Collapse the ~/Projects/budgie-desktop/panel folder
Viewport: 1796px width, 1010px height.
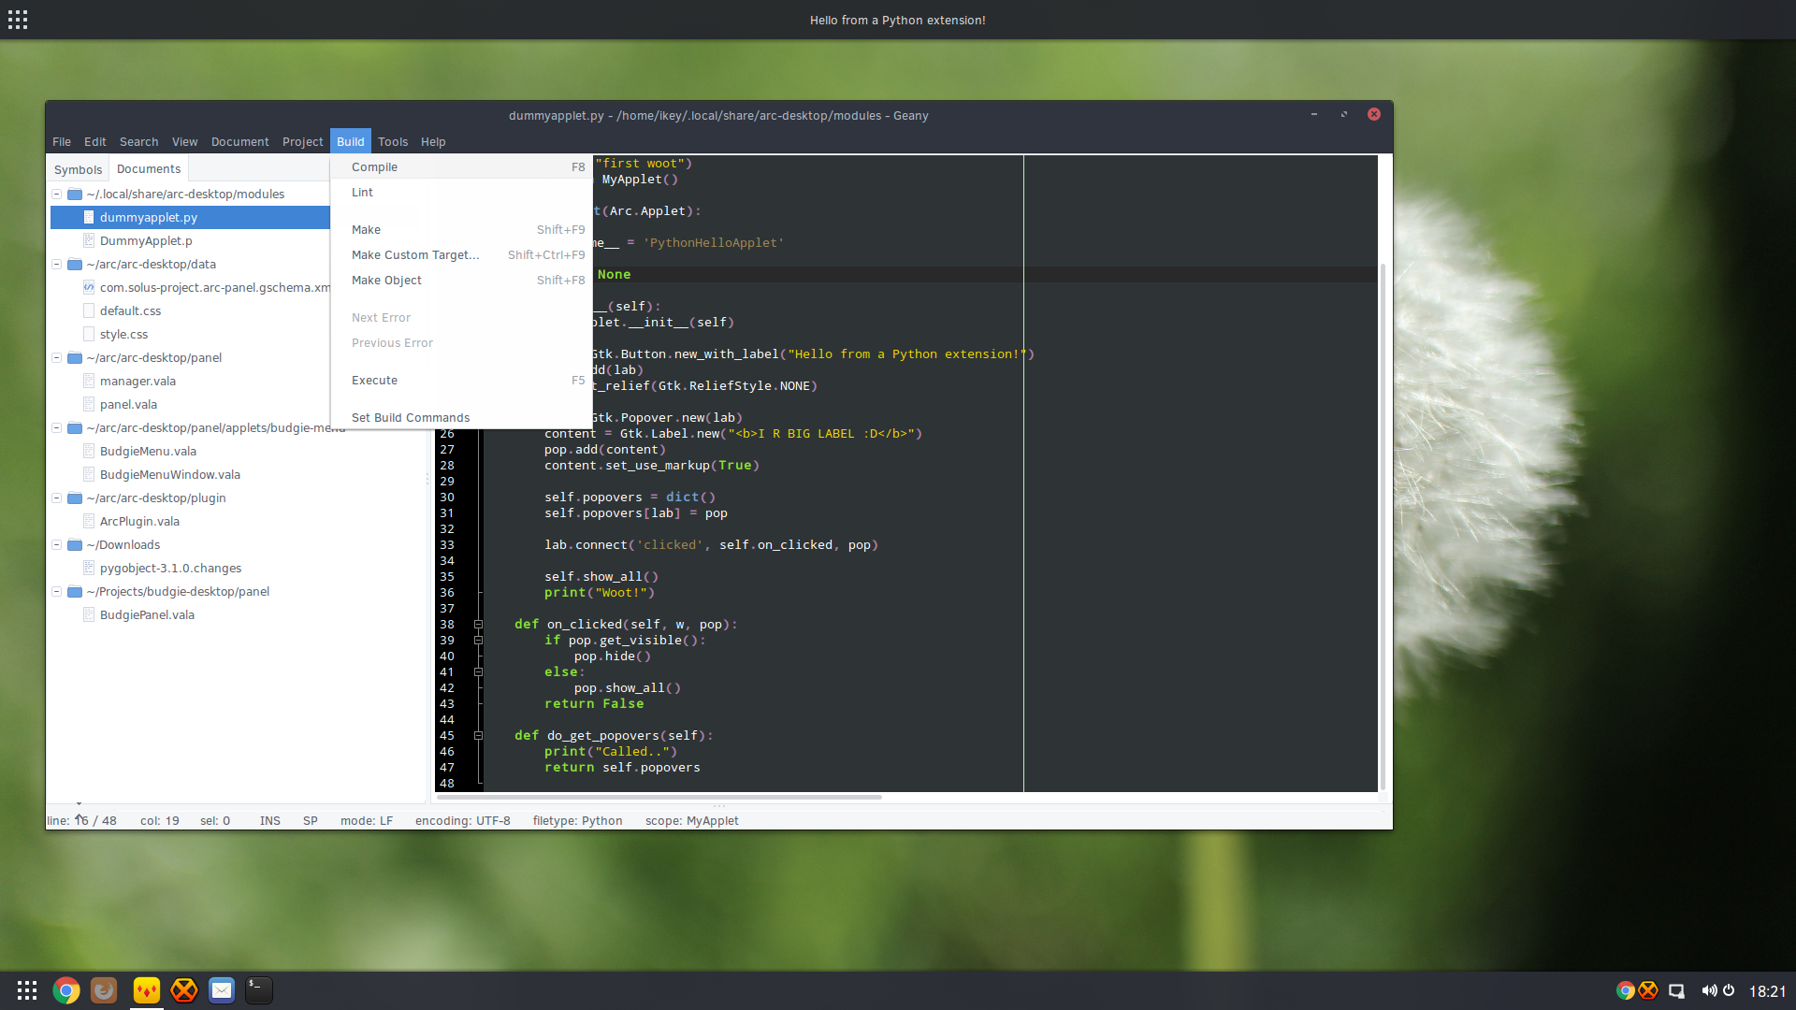[57, 592]
